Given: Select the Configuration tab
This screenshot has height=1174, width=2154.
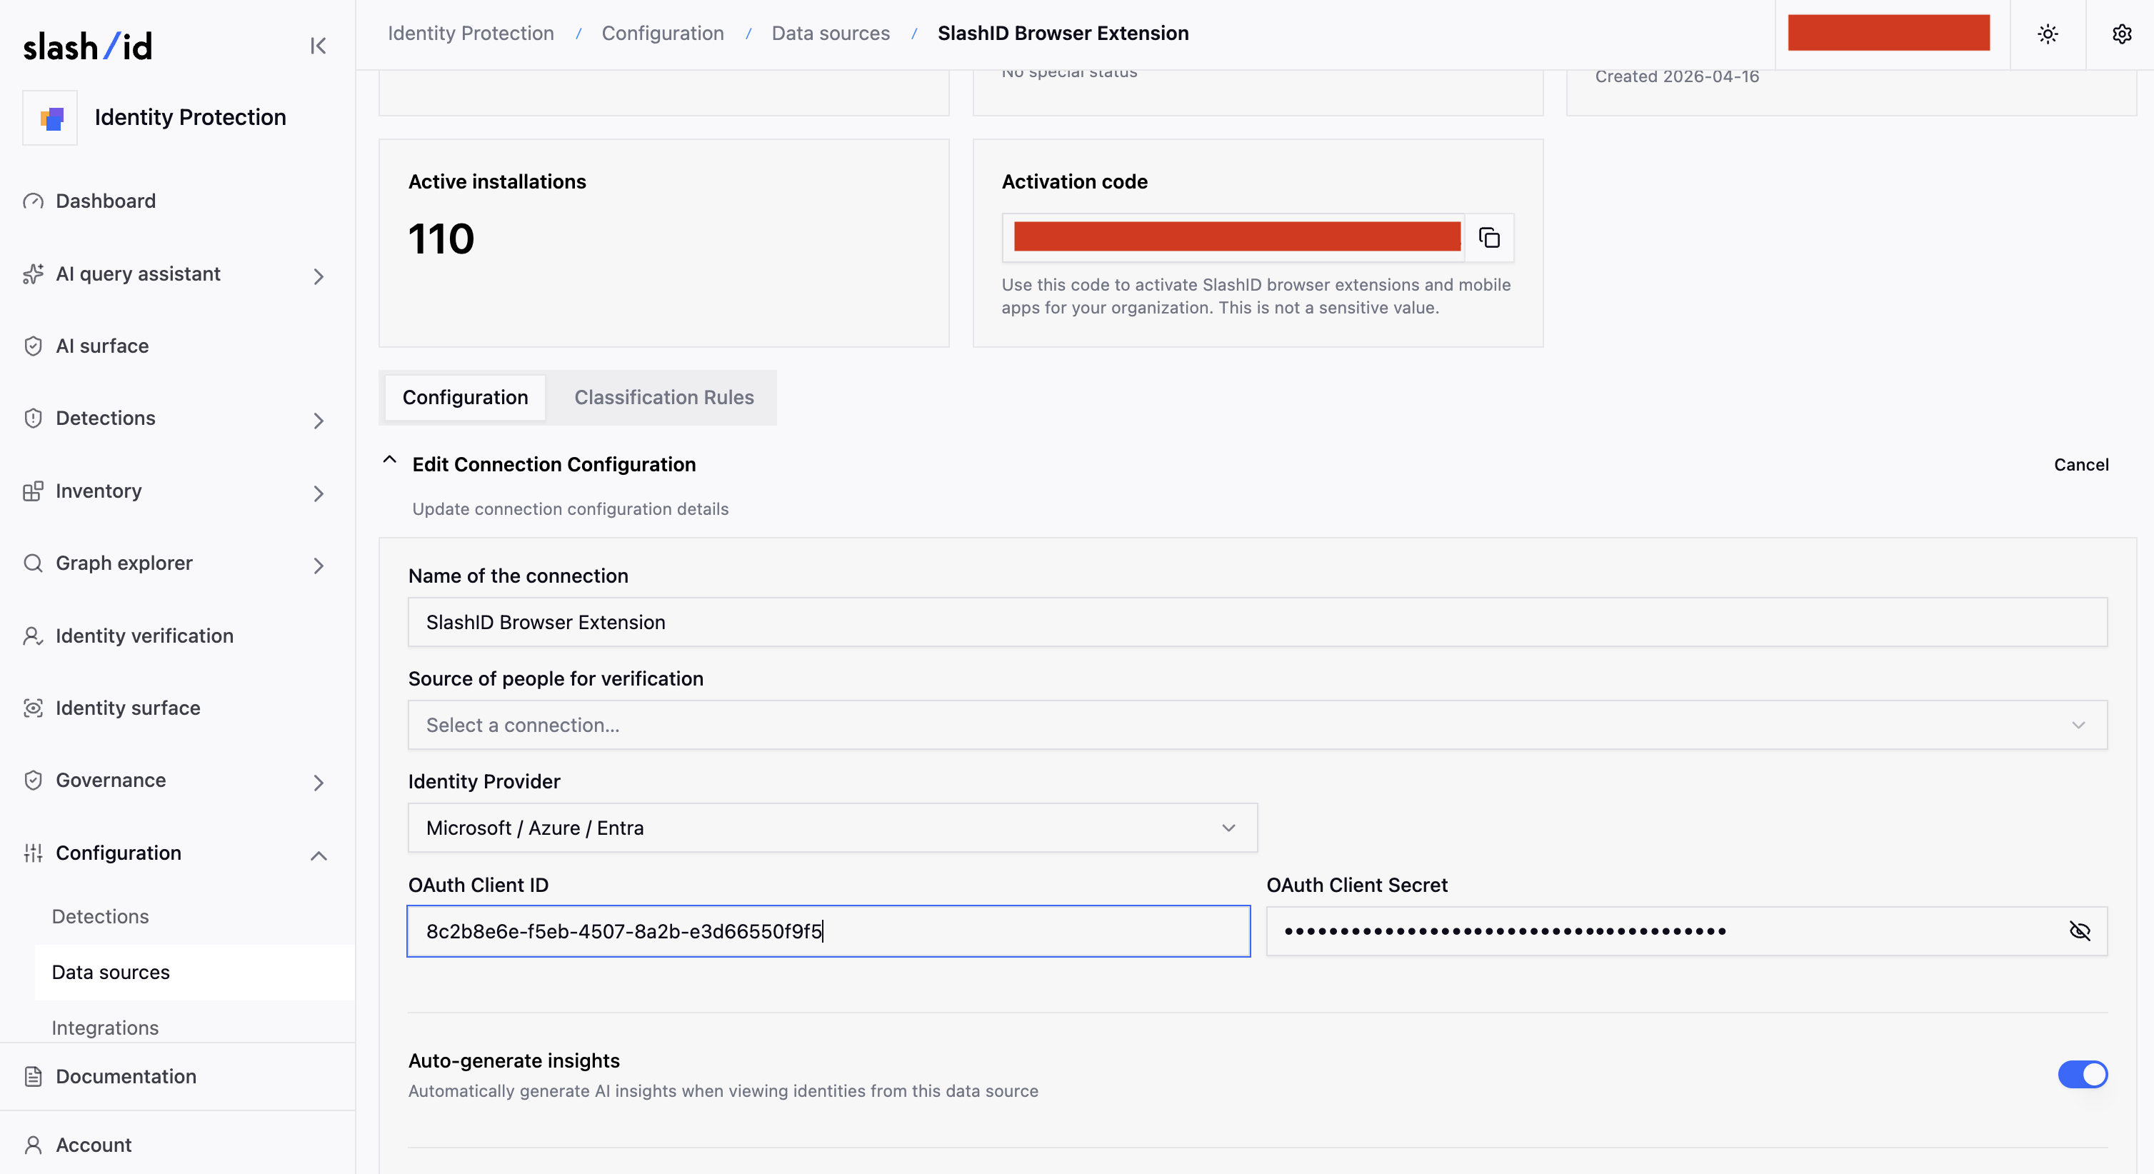Looking at the screenshot, I should (x=465, y=397).
